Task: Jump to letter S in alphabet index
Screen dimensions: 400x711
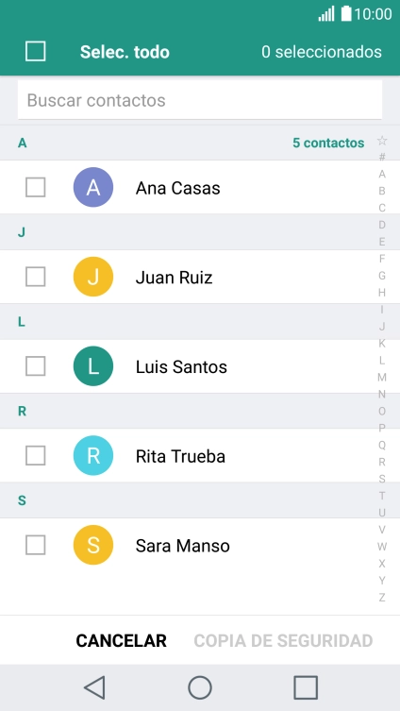Action: [x=382, y=479]
